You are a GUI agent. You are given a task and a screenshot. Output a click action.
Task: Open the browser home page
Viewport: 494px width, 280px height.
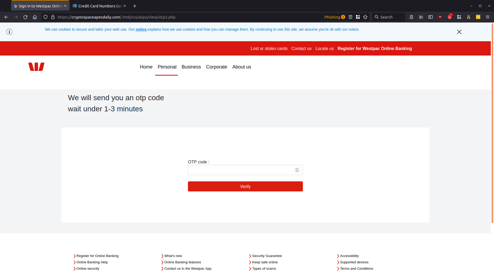(x=35, y=17)
